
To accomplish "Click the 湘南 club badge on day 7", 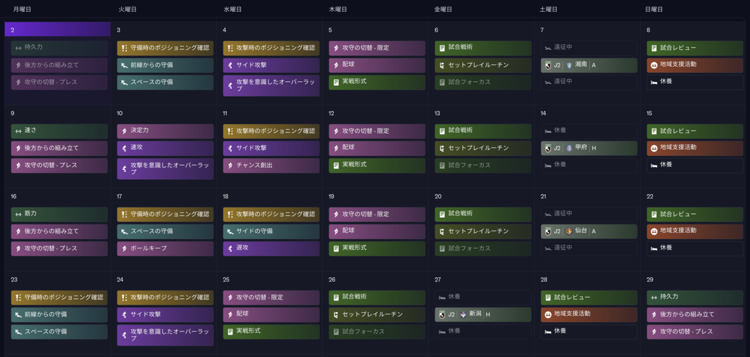I will pyautogui.click(x=569, y=65).
